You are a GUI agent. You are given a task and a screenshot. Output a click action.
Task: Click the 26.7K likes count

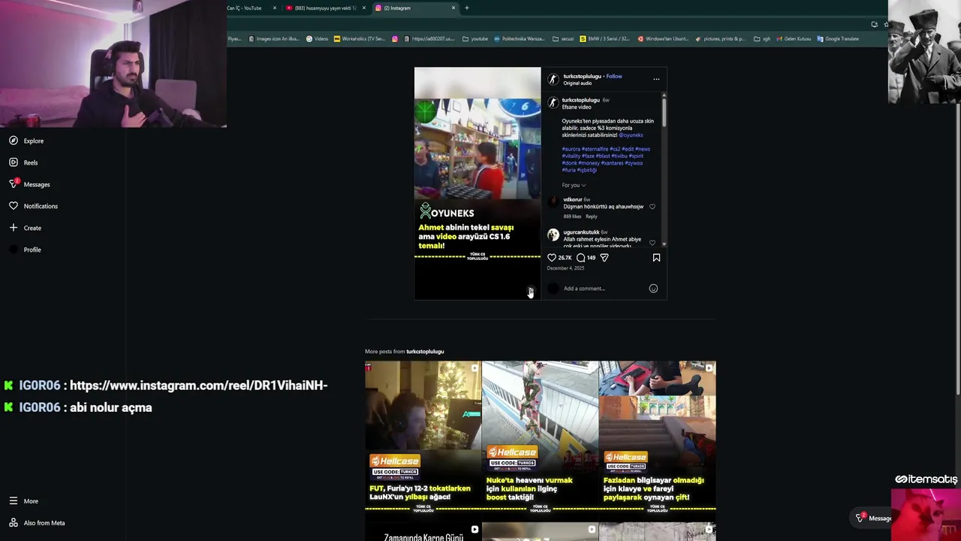coord(565,258)
